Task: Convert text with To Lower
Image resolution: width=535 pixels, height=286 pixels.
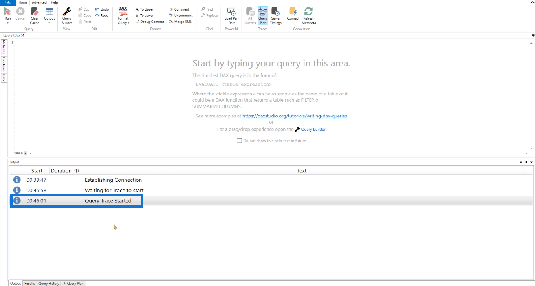Action: 145,16
